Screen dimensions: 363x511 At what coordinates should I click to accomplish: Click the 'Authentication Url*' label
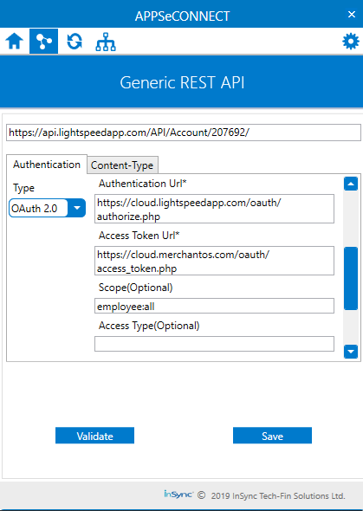143,184
